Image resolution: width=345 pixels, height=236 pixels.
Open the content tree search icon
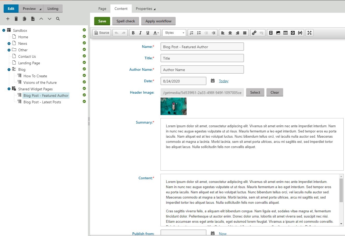(x=58, y=19)
